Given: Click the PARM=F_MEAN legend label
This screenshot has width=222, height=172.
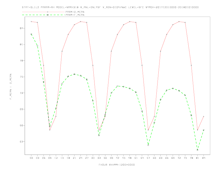Looking at the screenshot, I should (x=75, y=15).
